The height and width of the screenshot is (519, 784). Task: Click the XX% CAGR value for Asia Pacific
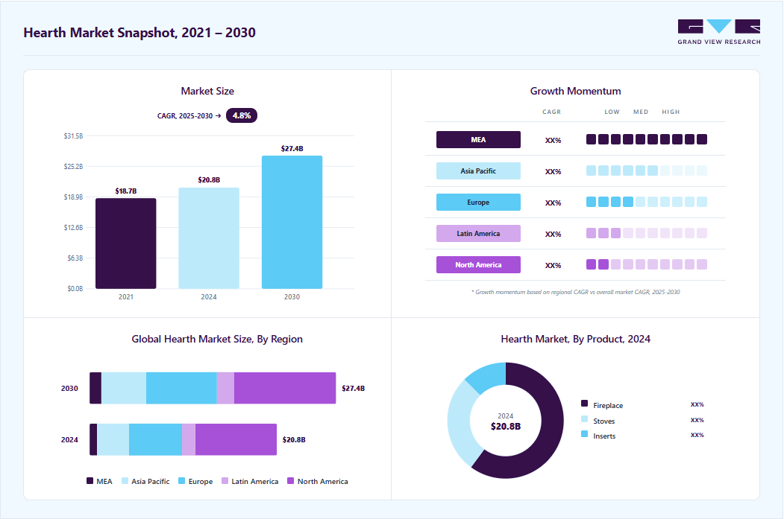553,172
